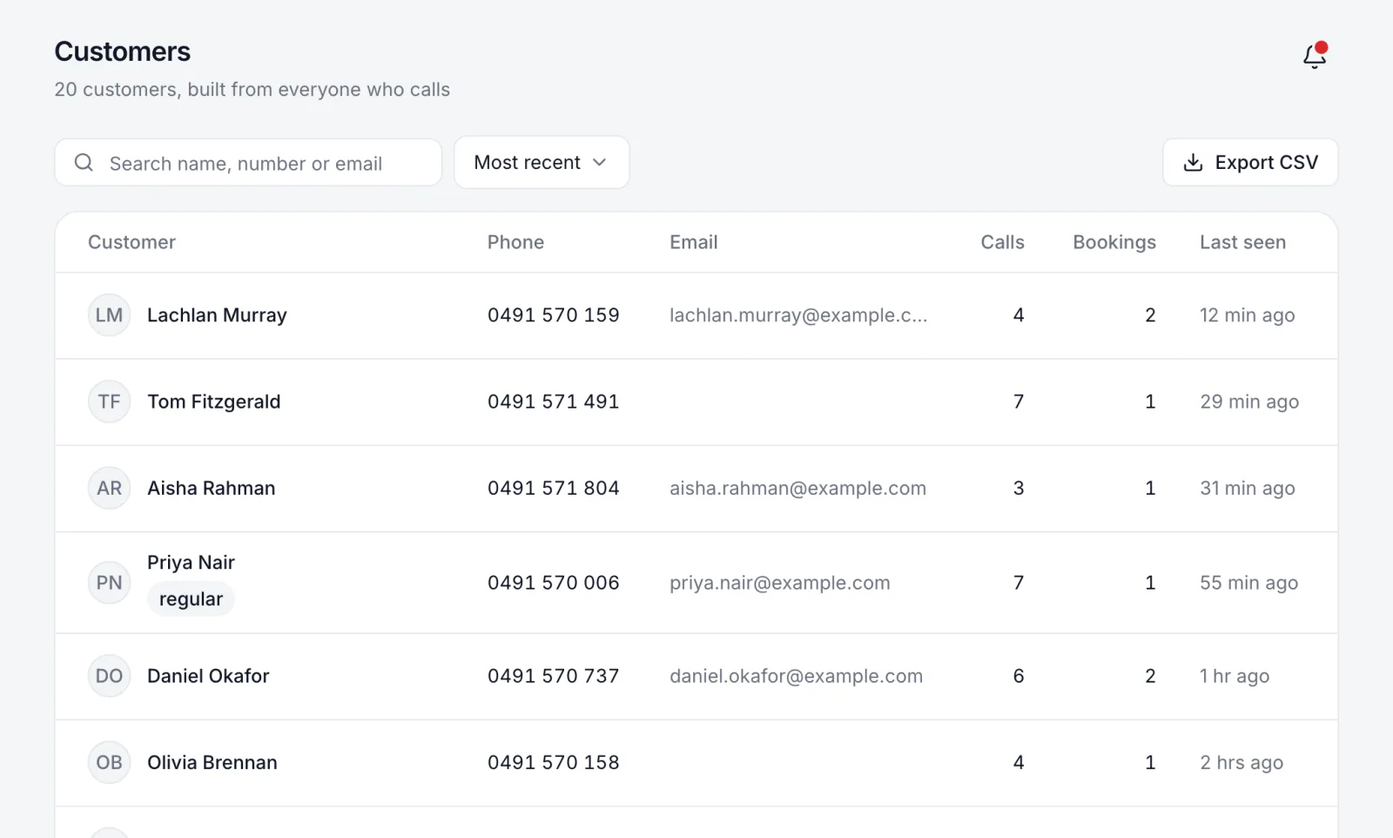Click phone number 0491 570 737

[553, 676]
